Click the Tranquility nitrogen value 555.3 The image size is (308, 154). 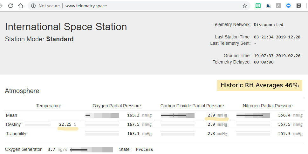tap(284, 134)
